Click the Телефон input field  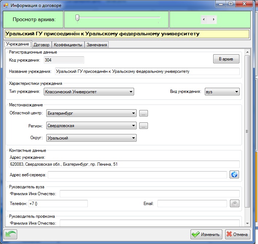point(58,204)
